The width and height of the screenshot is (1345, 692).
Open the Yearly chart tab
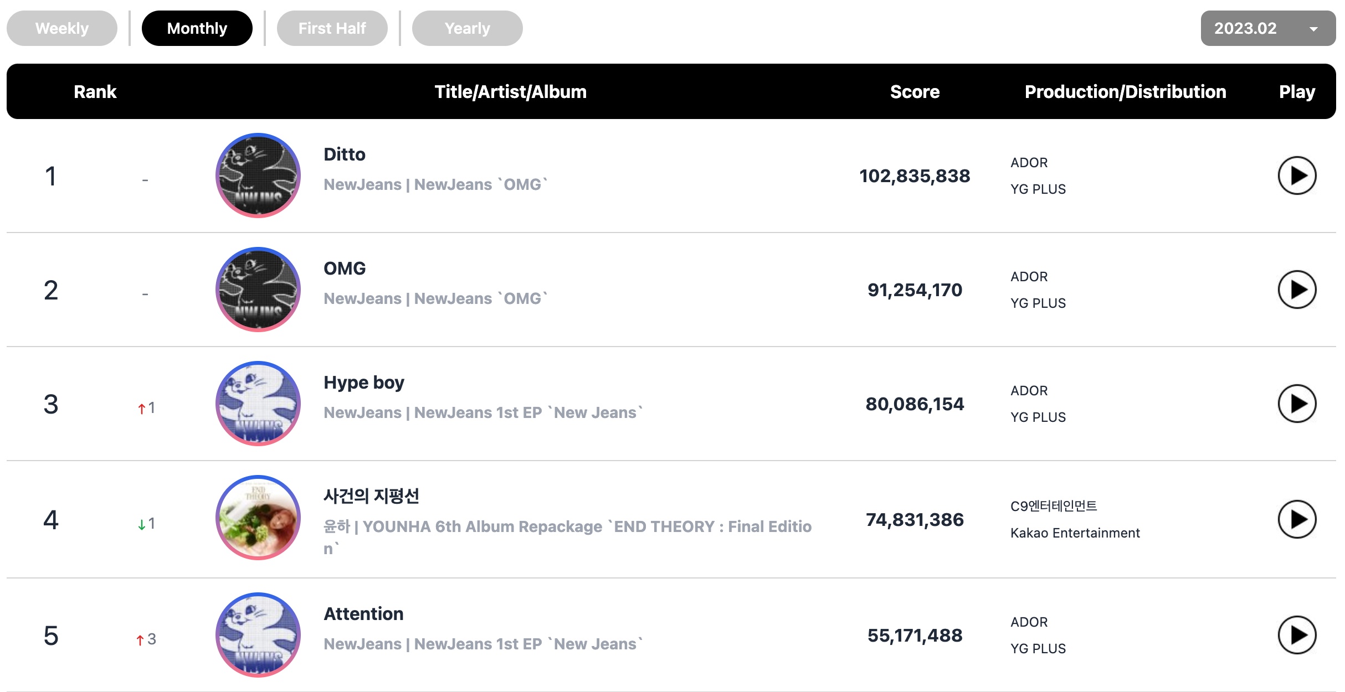(468, 28)
